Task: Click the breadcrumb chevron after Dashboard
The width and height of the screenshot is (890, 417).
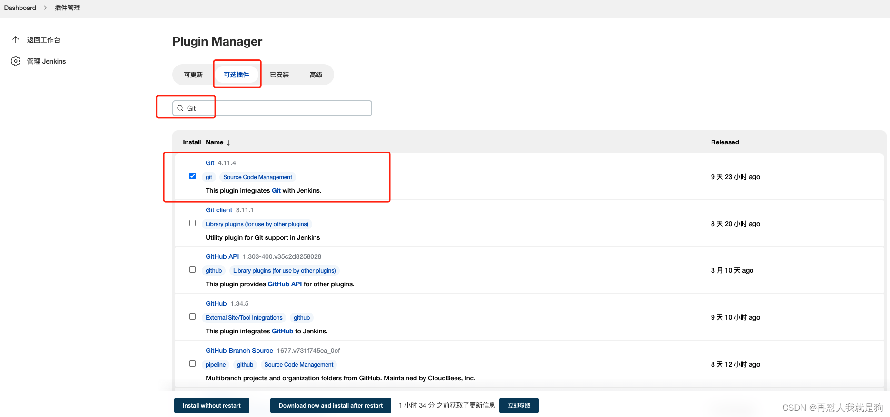Action: [45, 8]
